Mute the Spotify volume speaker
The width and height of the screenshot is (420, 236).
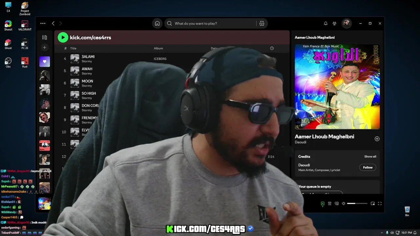(x=344, y=204)
